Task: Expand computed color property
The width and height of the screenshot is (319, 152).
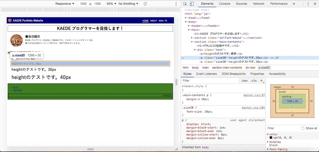Action: click(x=268, y=134)
